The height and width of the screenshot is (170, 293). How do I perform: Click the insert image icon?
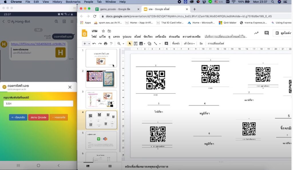(141, 44)
